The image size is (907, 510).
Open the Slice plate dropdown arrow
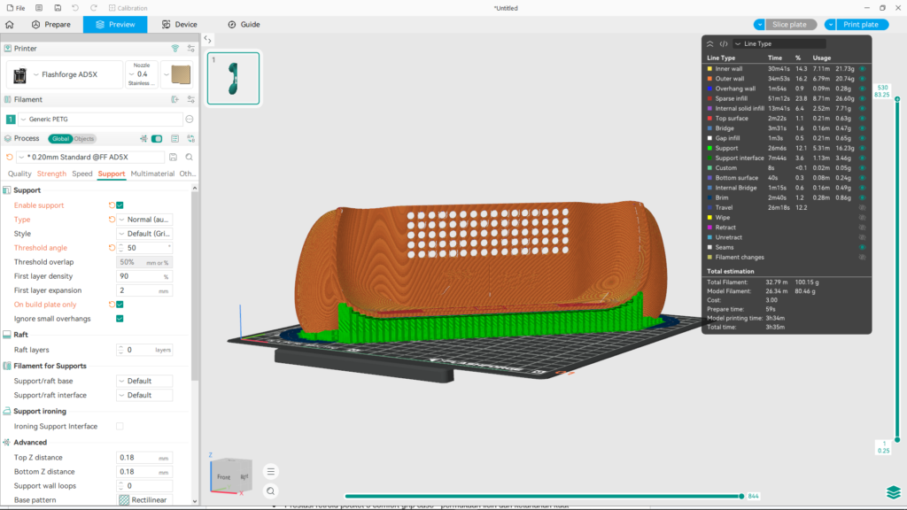759,24
